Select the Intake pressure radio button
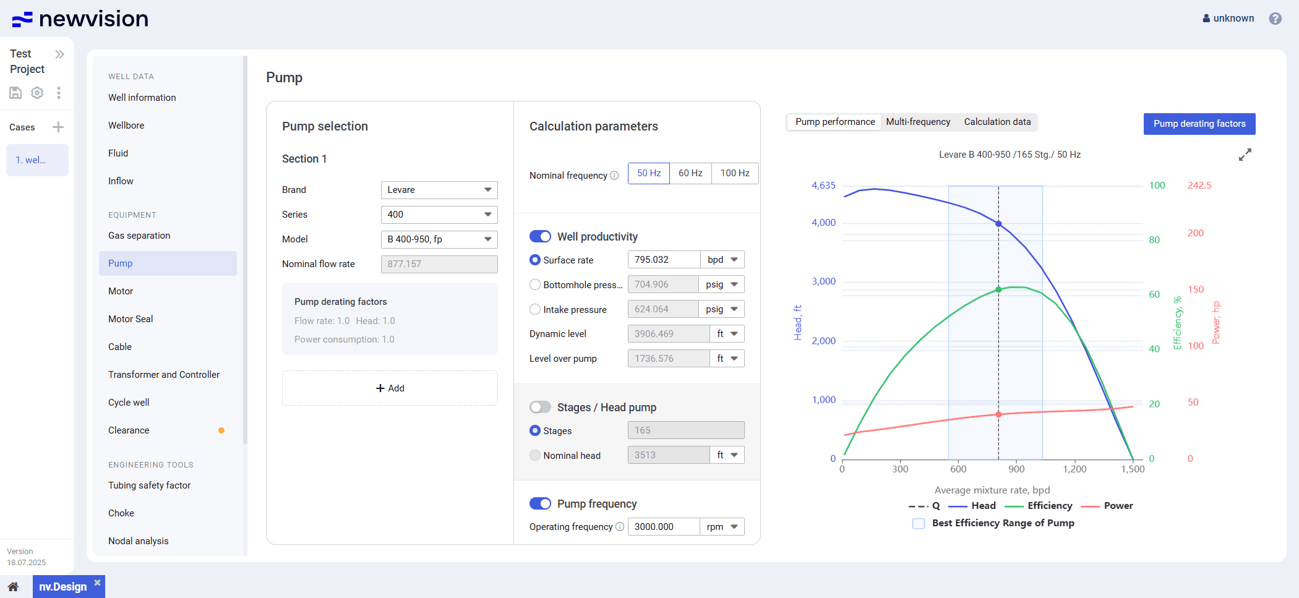The image size is (1299, 598). 535,309
